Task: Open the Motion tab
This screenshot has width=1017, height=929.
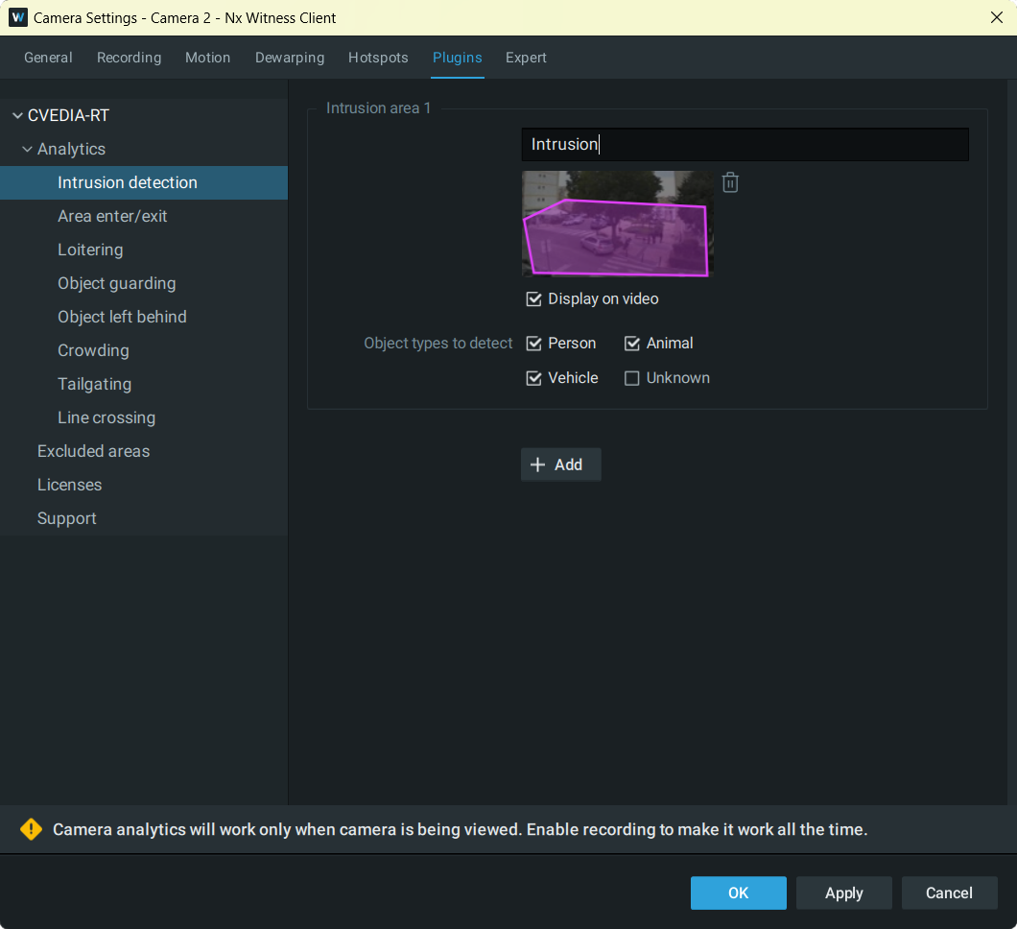Action: (207, 58)
